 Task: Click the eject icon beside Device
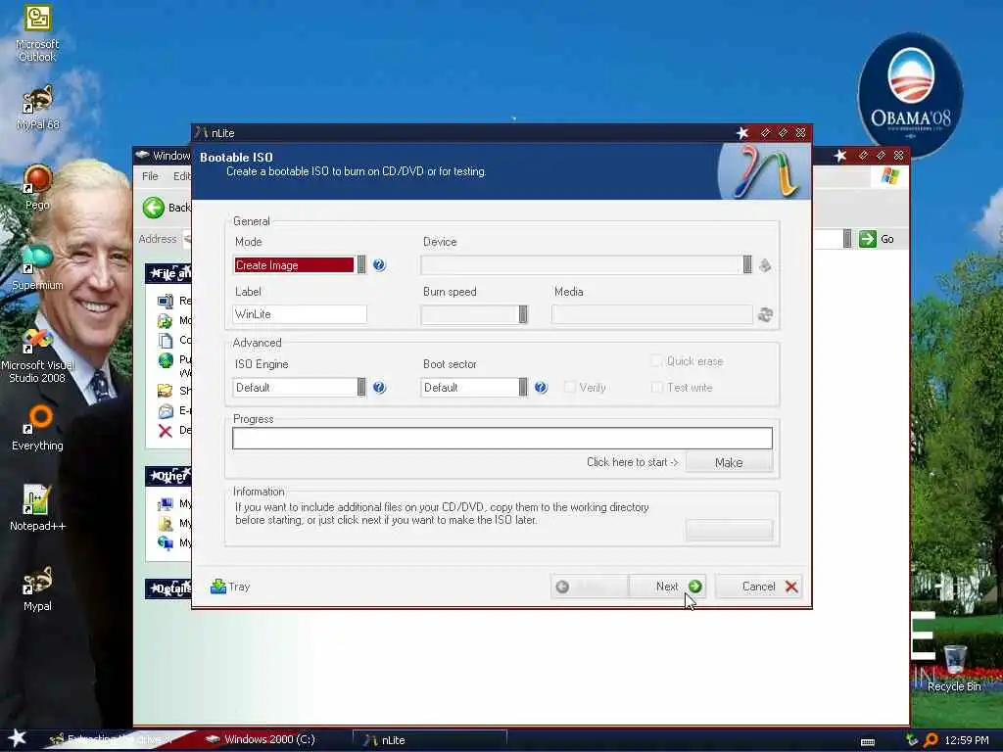click(764, 264)
